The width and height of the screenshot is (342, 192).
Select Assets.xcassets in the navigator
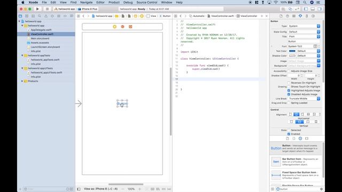tap(40, 43)
